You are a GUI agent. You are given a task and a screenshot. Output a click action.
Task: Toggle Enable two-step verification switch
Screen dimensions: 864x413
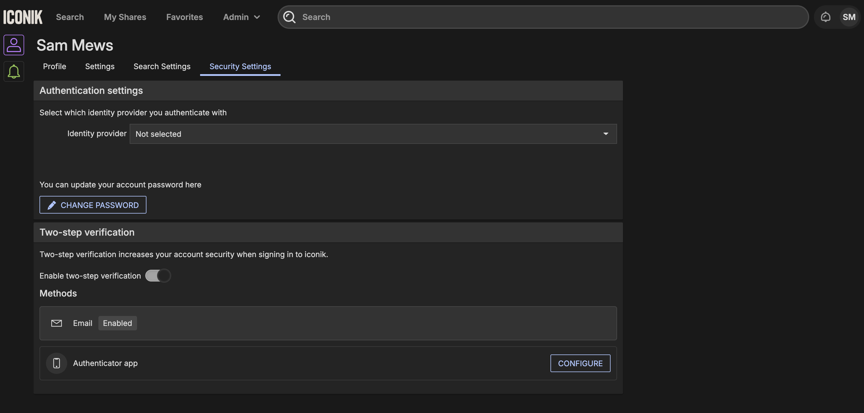click(x=158, y=276)
